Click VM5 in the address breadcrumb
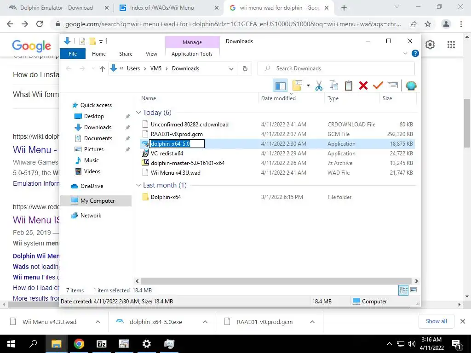The image size is (471, 353). pos(155,68)
